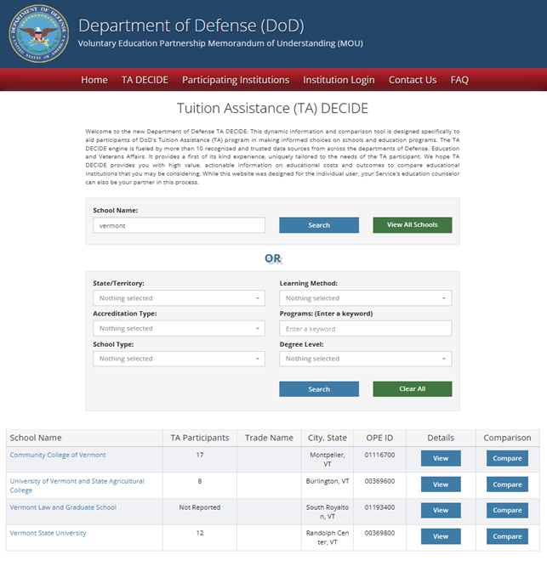The image size is (547, 566).
Task: Select Contact Us in the navigation bar
Action: pyautogui.click(x=413, y=80)
